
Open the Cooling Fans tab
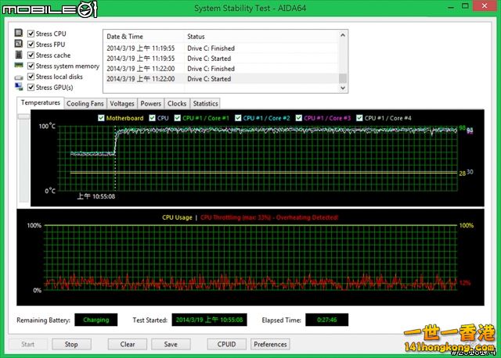tap(85, 104)
